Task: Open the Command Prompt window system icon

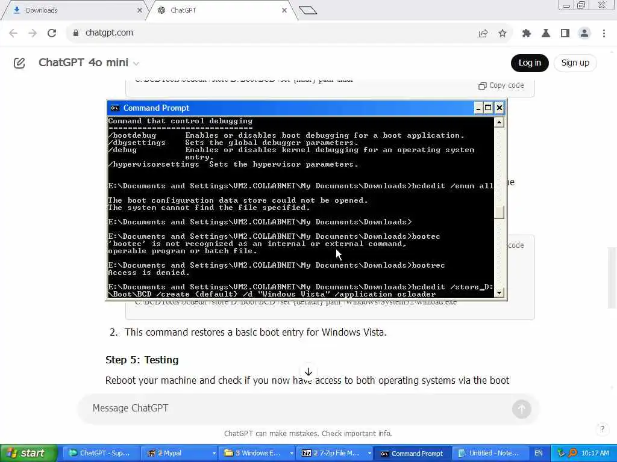Action: (x=114, y=108)
